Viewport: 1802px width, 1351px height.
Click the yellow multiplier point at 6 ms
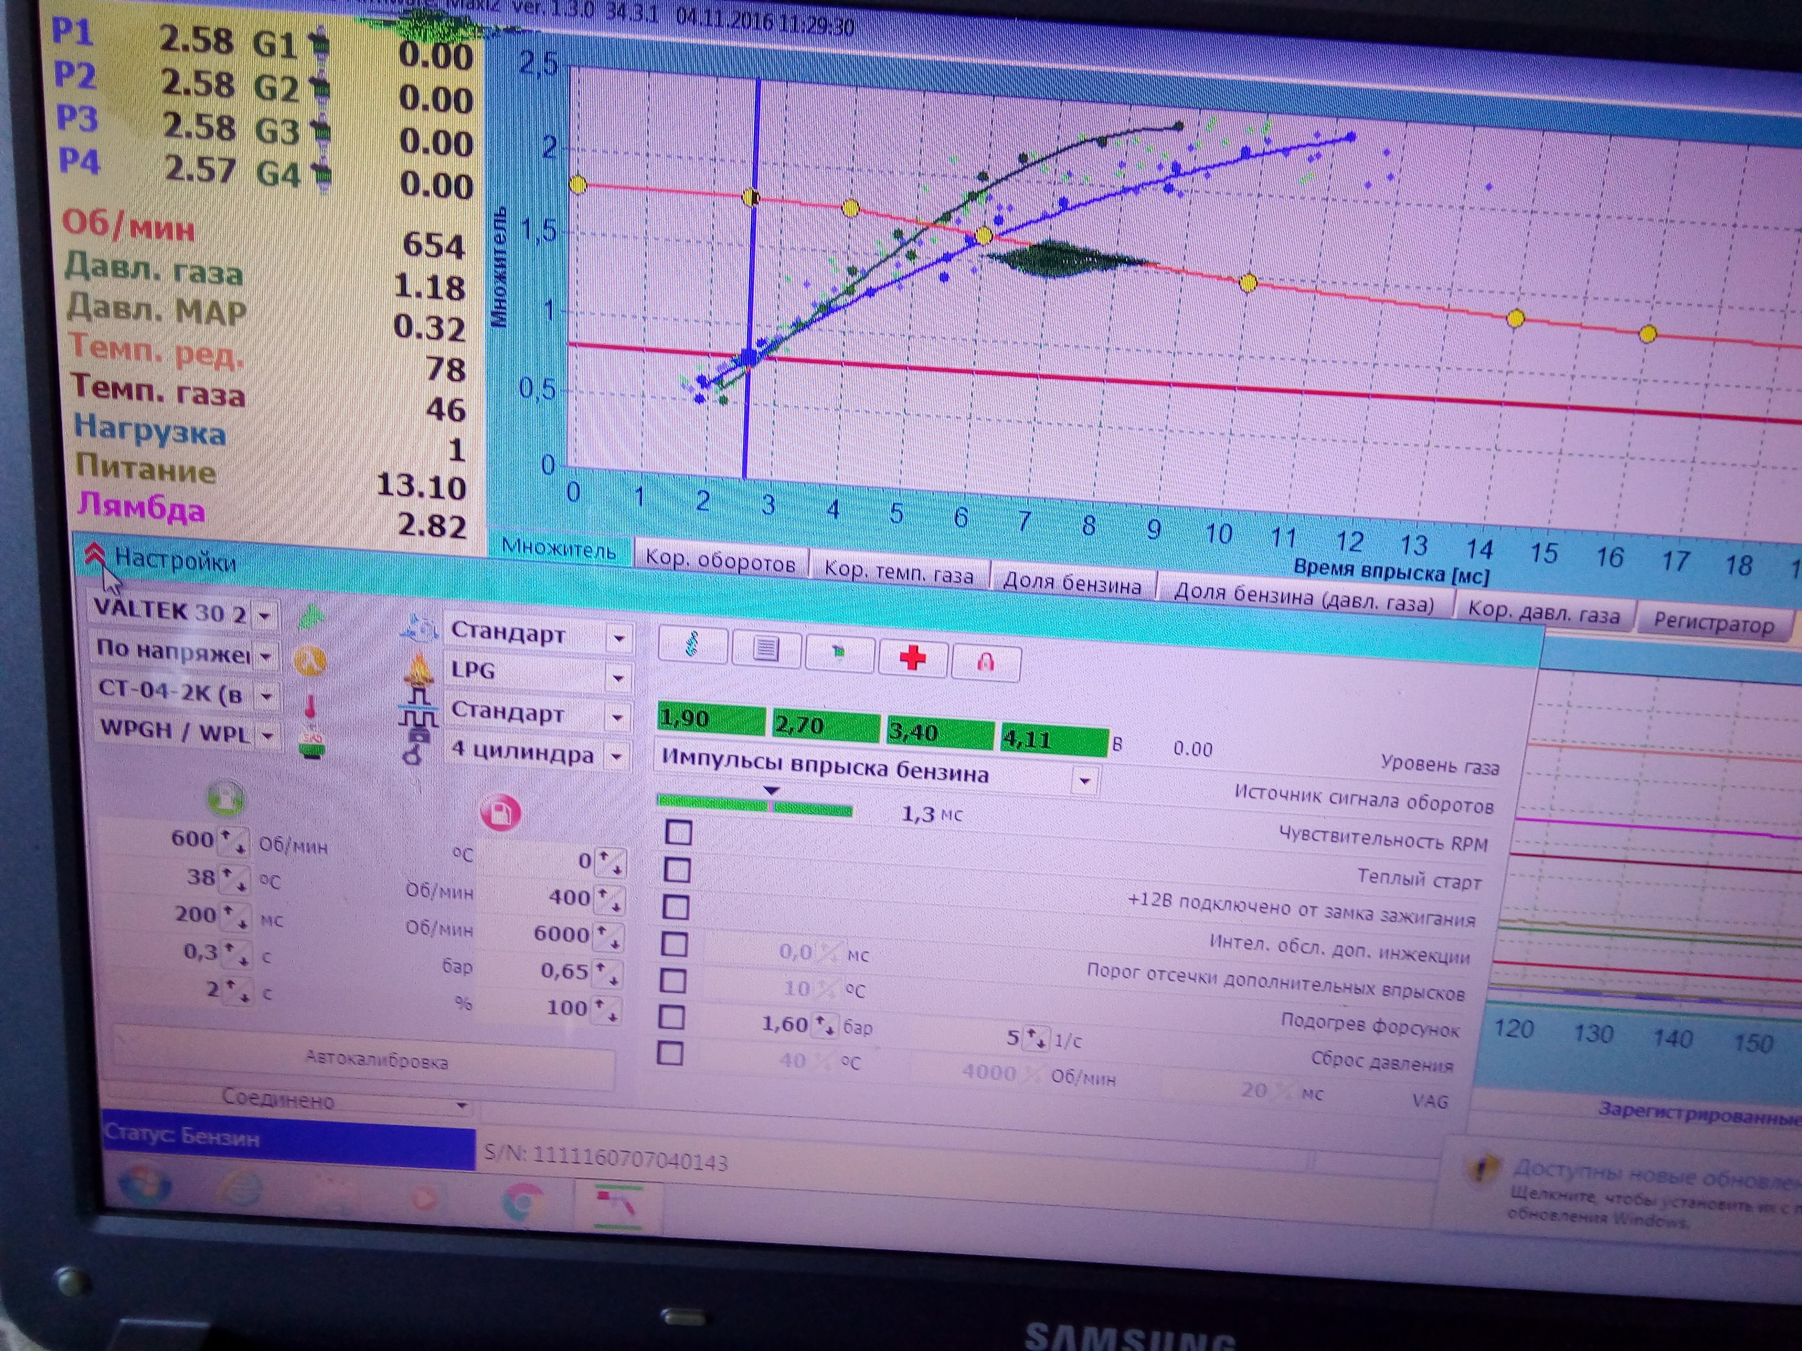[983, 236]
